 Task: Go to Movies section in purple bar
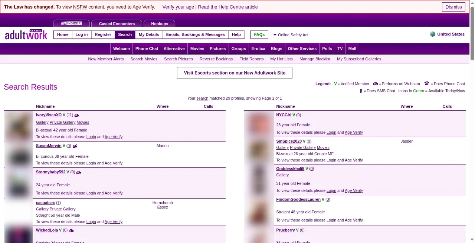(197, 49)
